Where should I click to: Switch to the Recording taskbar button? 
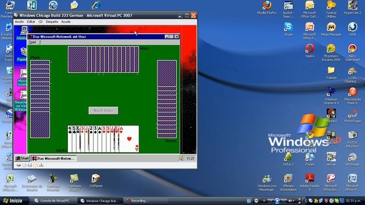(146, 201)
